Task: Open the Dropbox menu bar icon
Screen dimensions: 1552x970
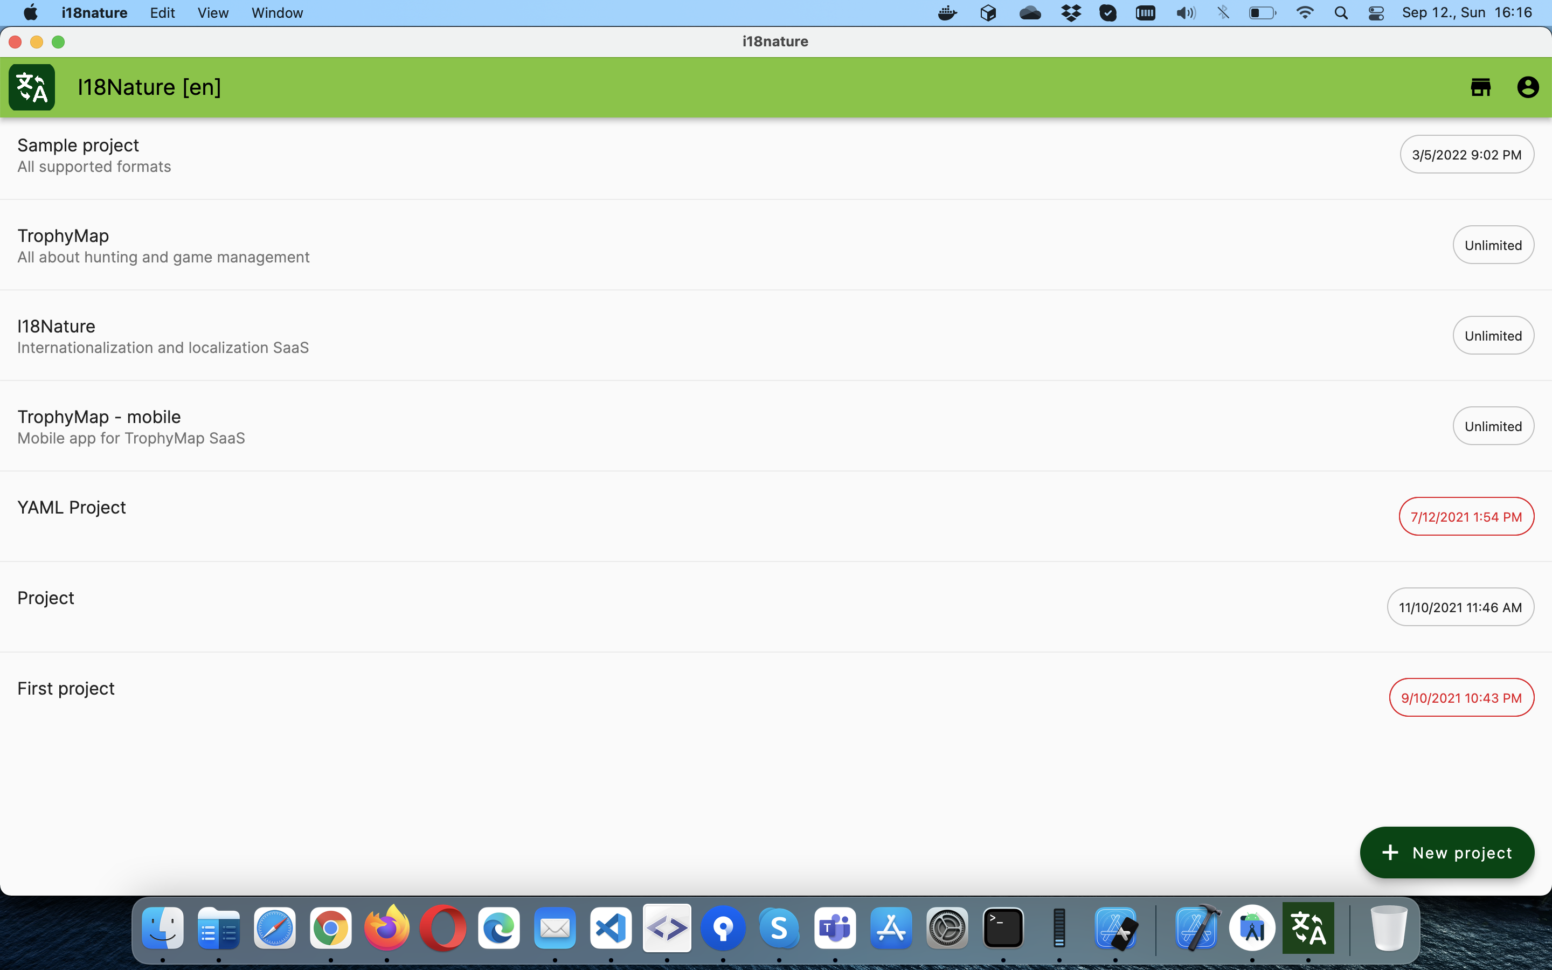Action: (x=1070, y=13)
